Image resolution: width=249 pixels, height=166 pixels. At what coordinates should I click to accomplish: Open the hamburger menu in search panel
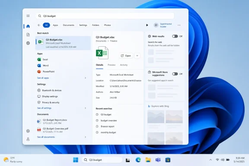(28, 16)
